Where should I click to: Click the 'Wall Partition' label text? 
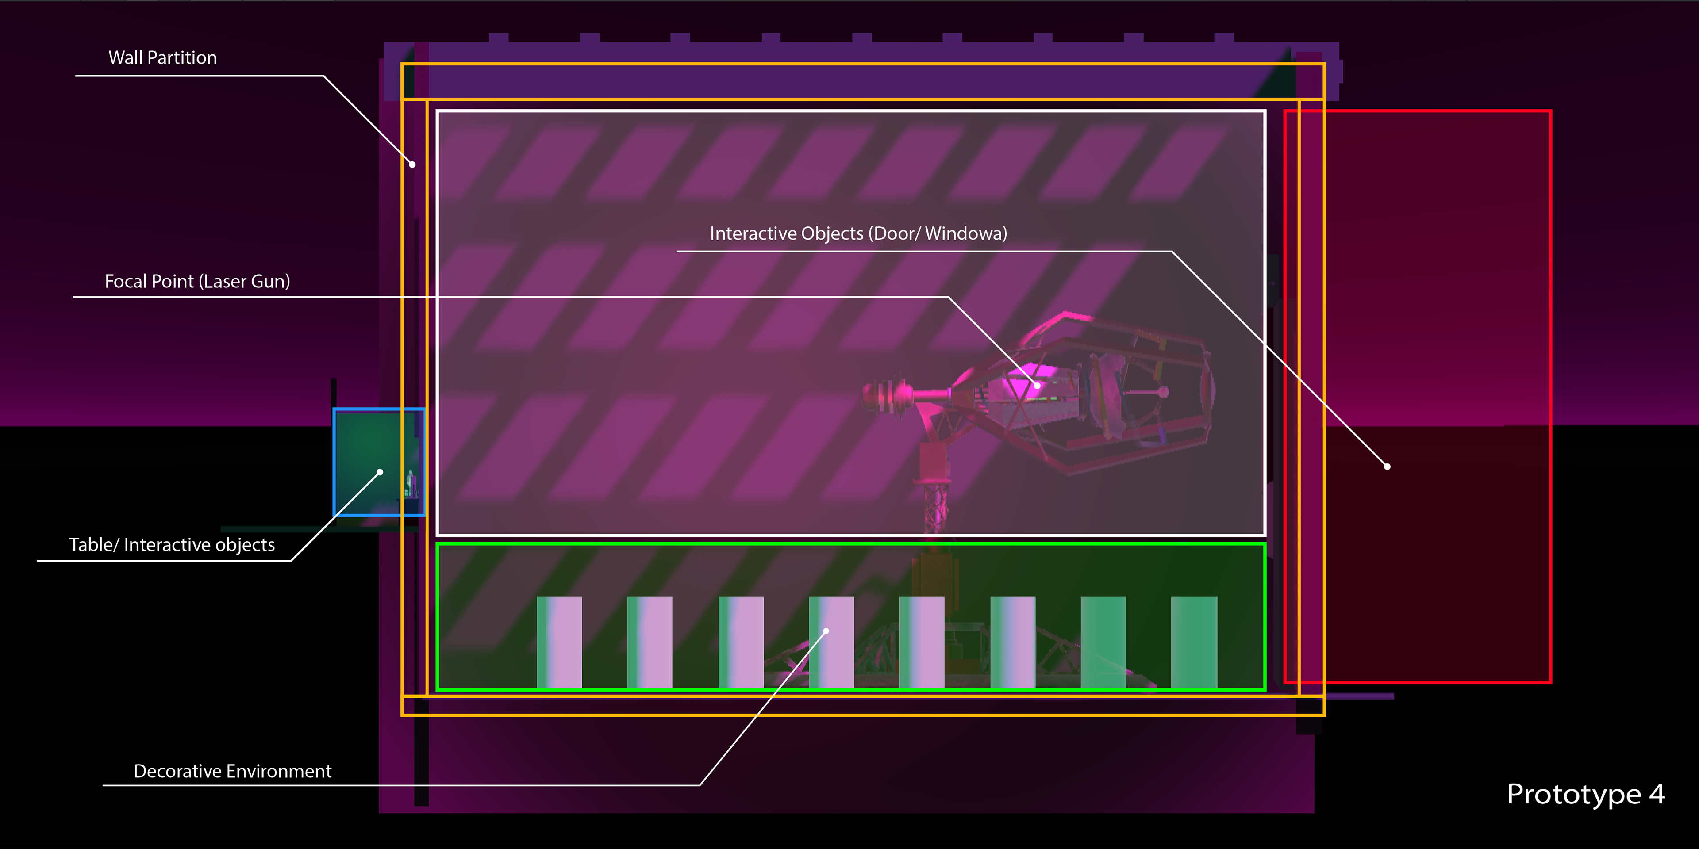click(162, 58)
